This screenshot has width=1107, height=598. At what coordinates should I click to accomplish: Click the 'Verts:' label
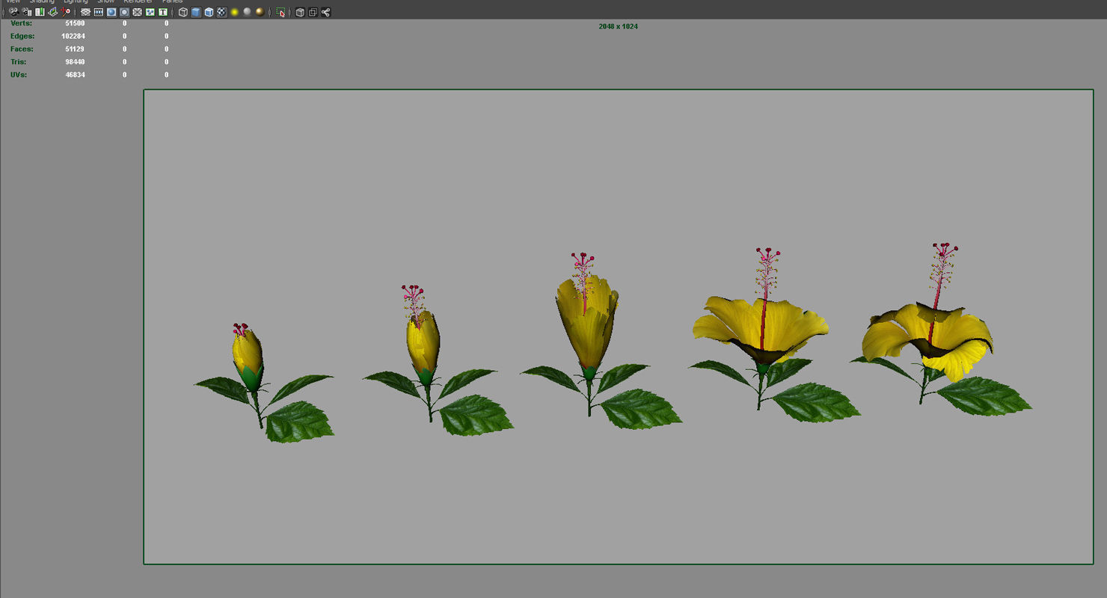21,23
